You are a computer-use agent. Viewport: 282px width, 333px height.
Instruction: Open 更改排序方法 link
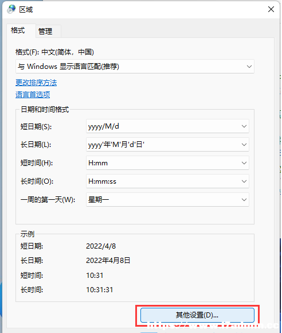pyautogui.click(x=36, y=83)
